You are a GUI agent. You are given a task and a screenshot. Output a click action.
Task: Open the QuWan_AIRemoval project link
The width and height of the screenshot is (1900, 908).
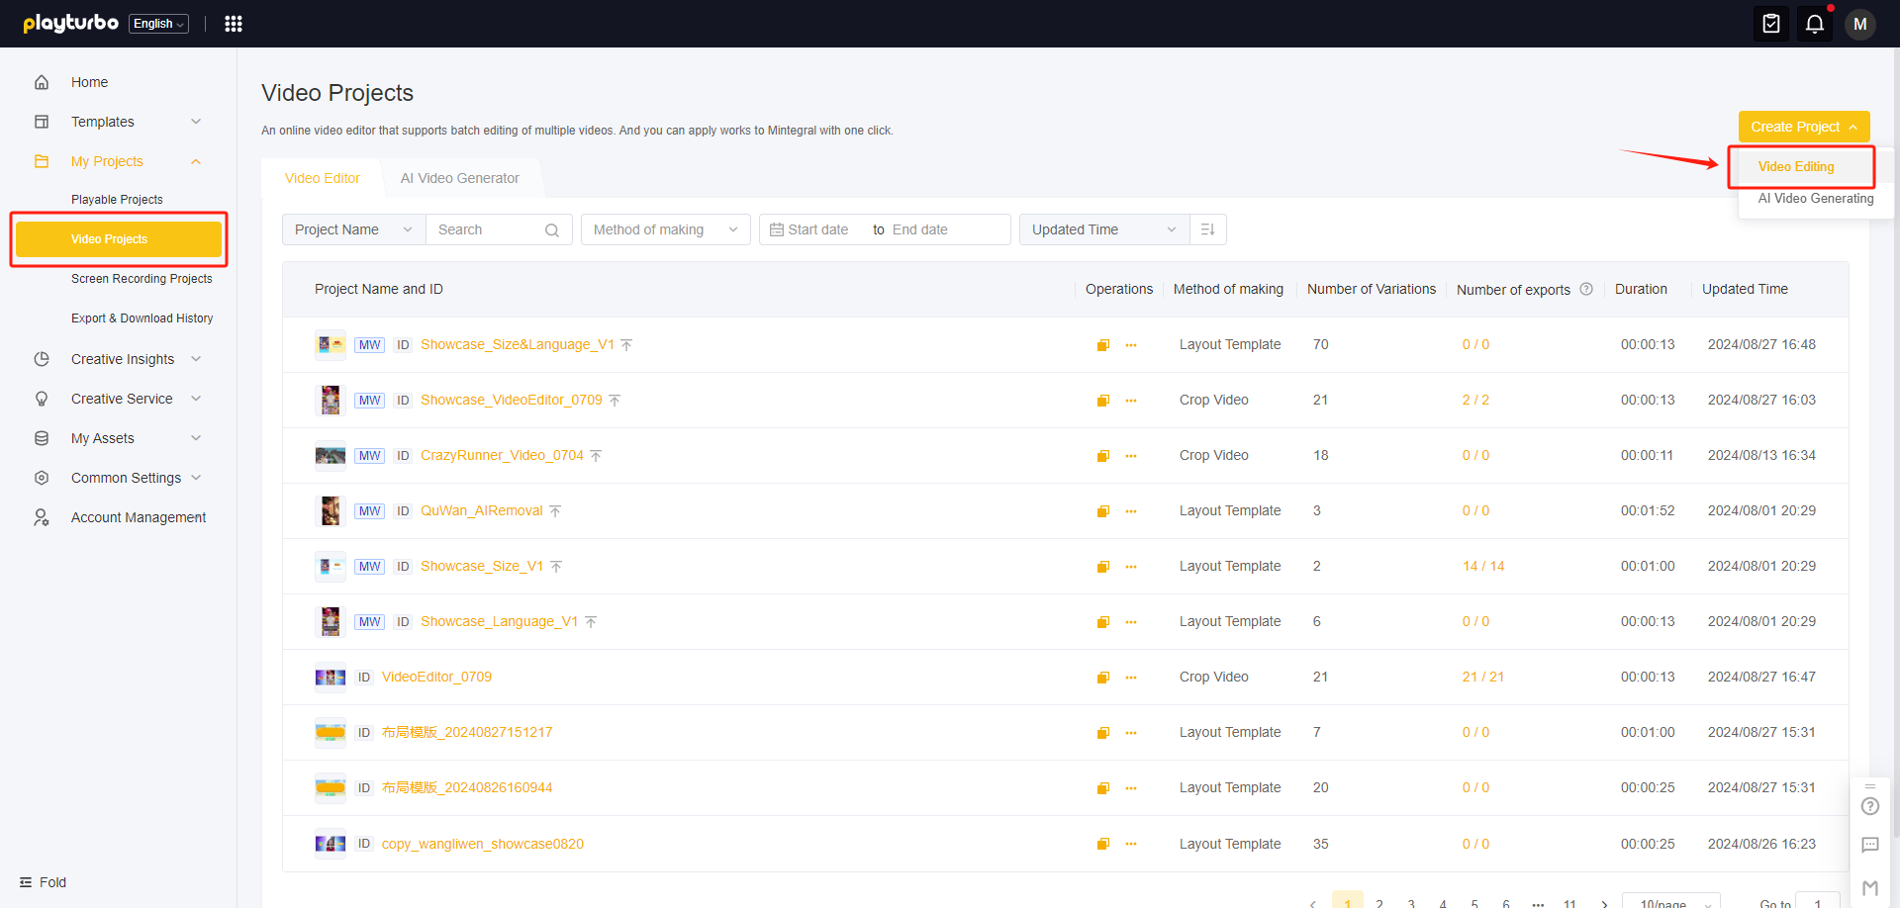[x=481, y=511]
